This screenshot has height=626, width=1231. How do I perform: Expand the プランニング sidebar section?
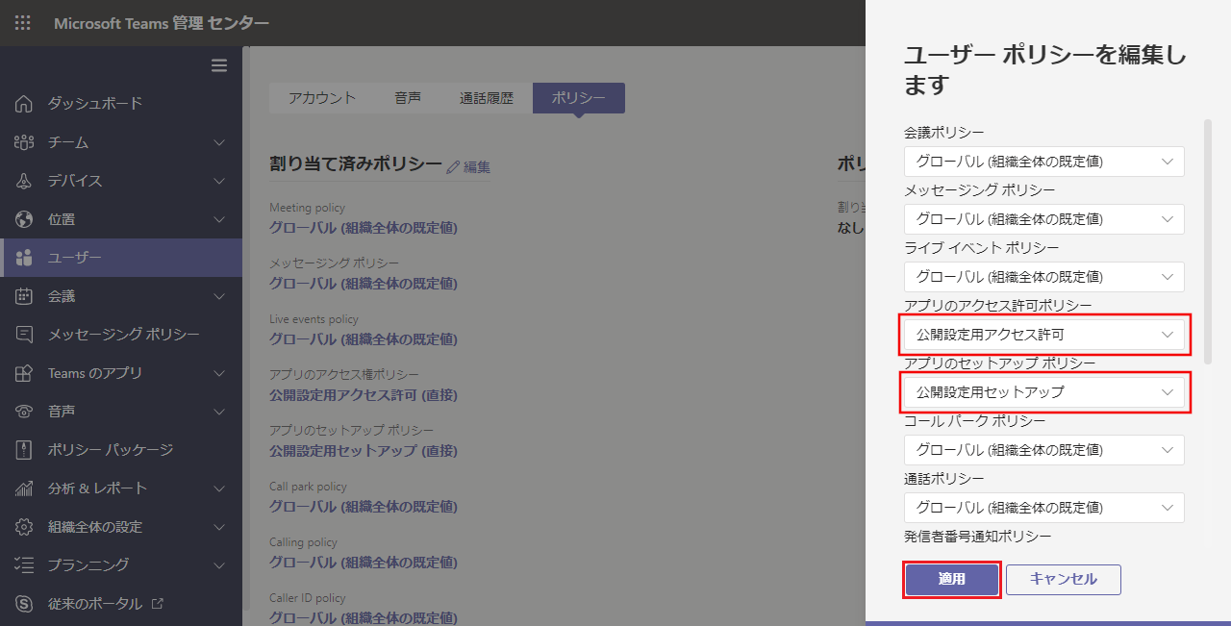tap(219, 565)
